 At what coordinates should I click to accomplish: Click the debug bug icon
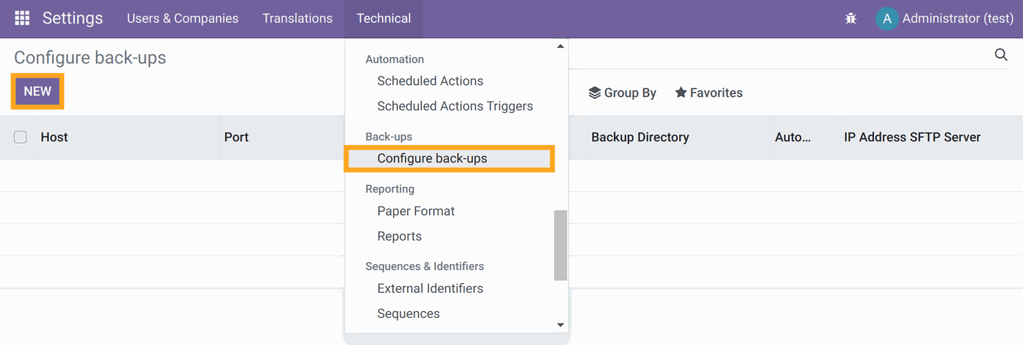tap(850, 19)
